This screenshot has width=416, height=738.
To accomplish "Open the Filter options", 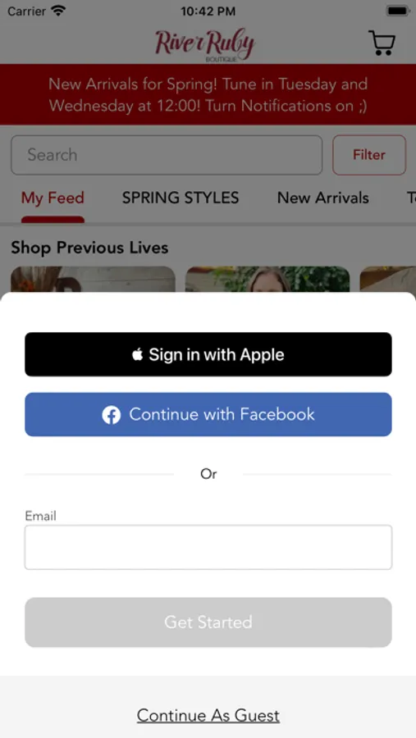I will [x=369, y=155].
